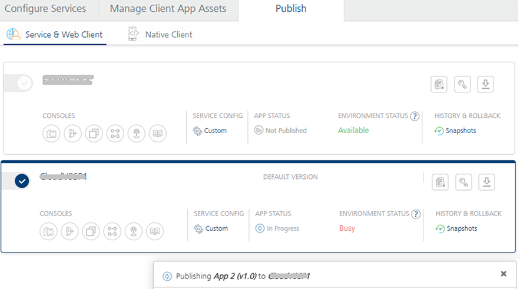Uncheck the selected Default Version environment

[22, 181]
